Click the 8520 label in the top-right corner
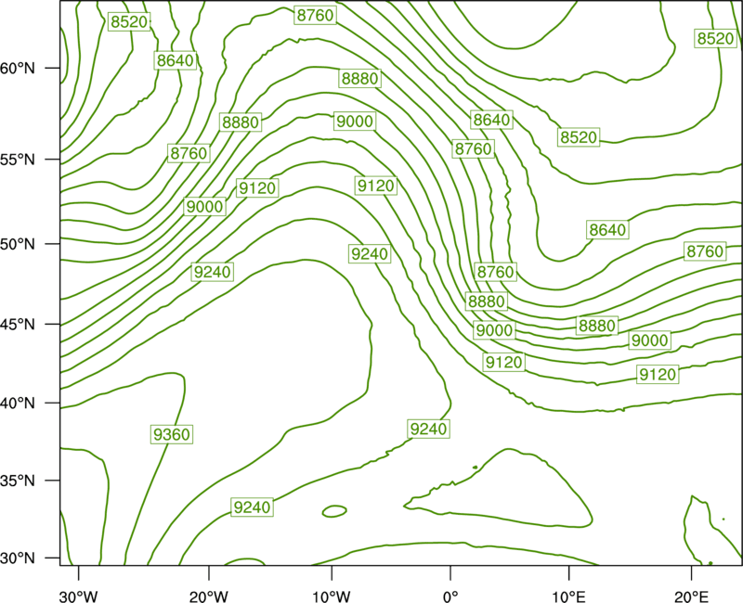This screenshot has width=743, height=603. [715, 38]
